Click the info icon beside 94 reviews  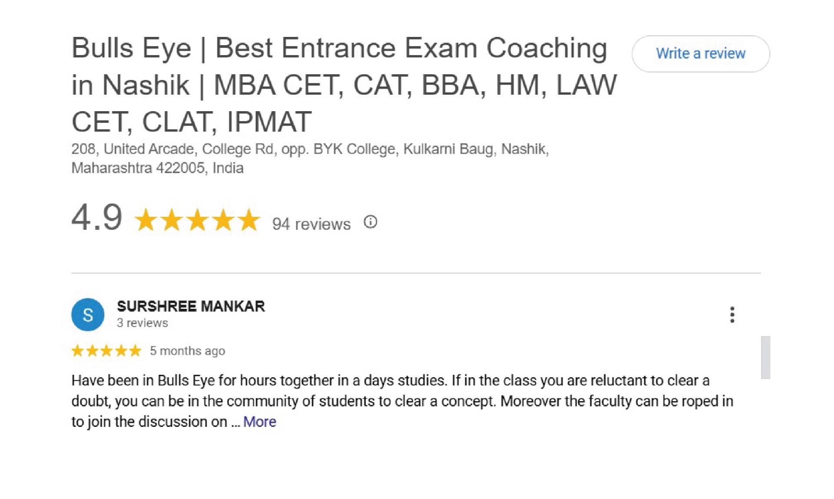370,222
